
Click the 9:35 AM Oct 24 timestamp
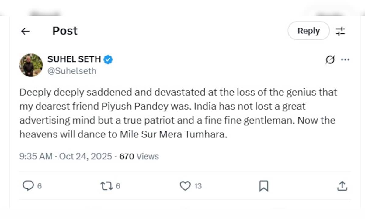tap(66, 156)
